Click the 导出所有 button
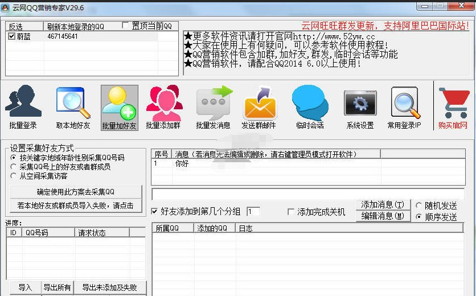 point(57,287)
